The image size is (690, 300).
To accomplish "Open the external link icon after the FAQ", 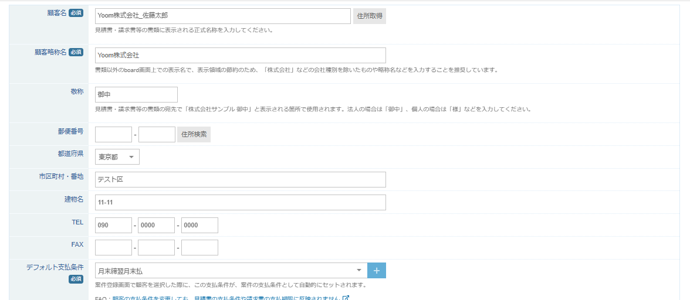I will coord(346,298).
